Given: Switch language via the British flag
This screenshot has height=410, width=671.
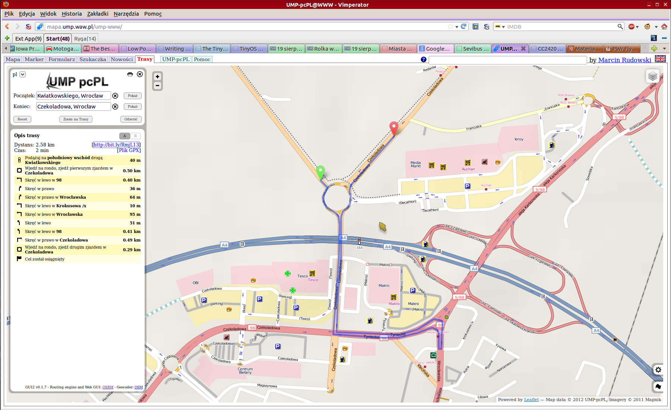Looking at the screenshot, I should tap(660, 59).
